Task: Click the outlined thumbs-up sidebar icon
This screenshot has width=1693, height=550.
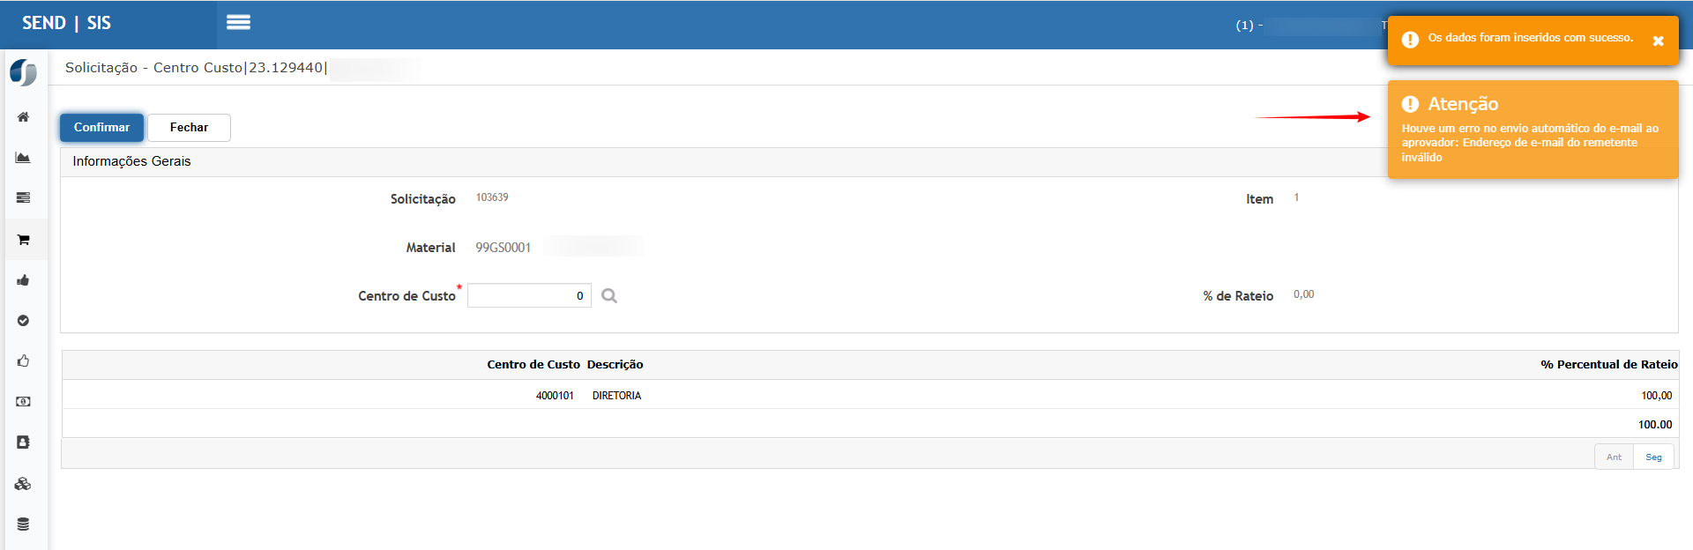Action: pyautogui.click(x=23, y=360)
